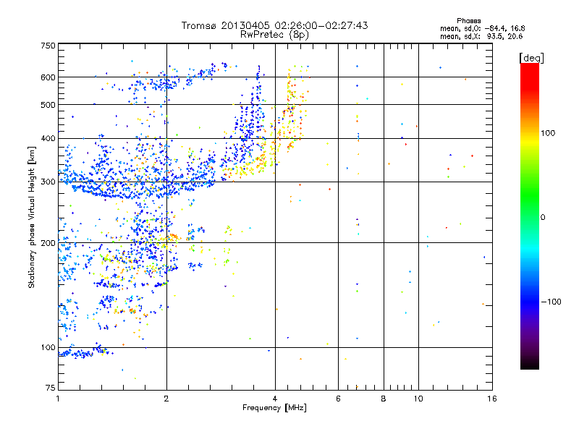Click the '750' height tick label
The width and height of the screenshot is (579, 434).
click(x=48, y=46)
